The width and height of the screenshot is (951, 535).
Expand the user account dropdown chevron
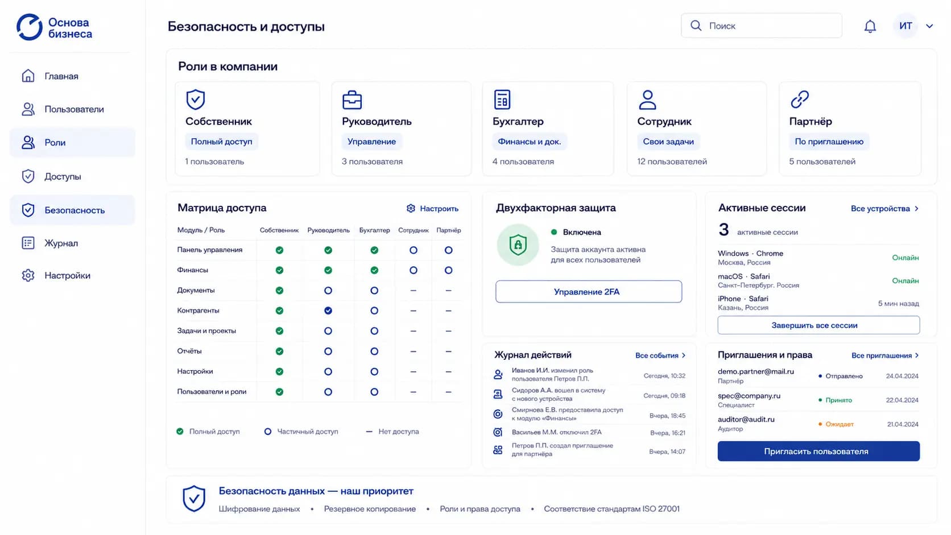929,26
